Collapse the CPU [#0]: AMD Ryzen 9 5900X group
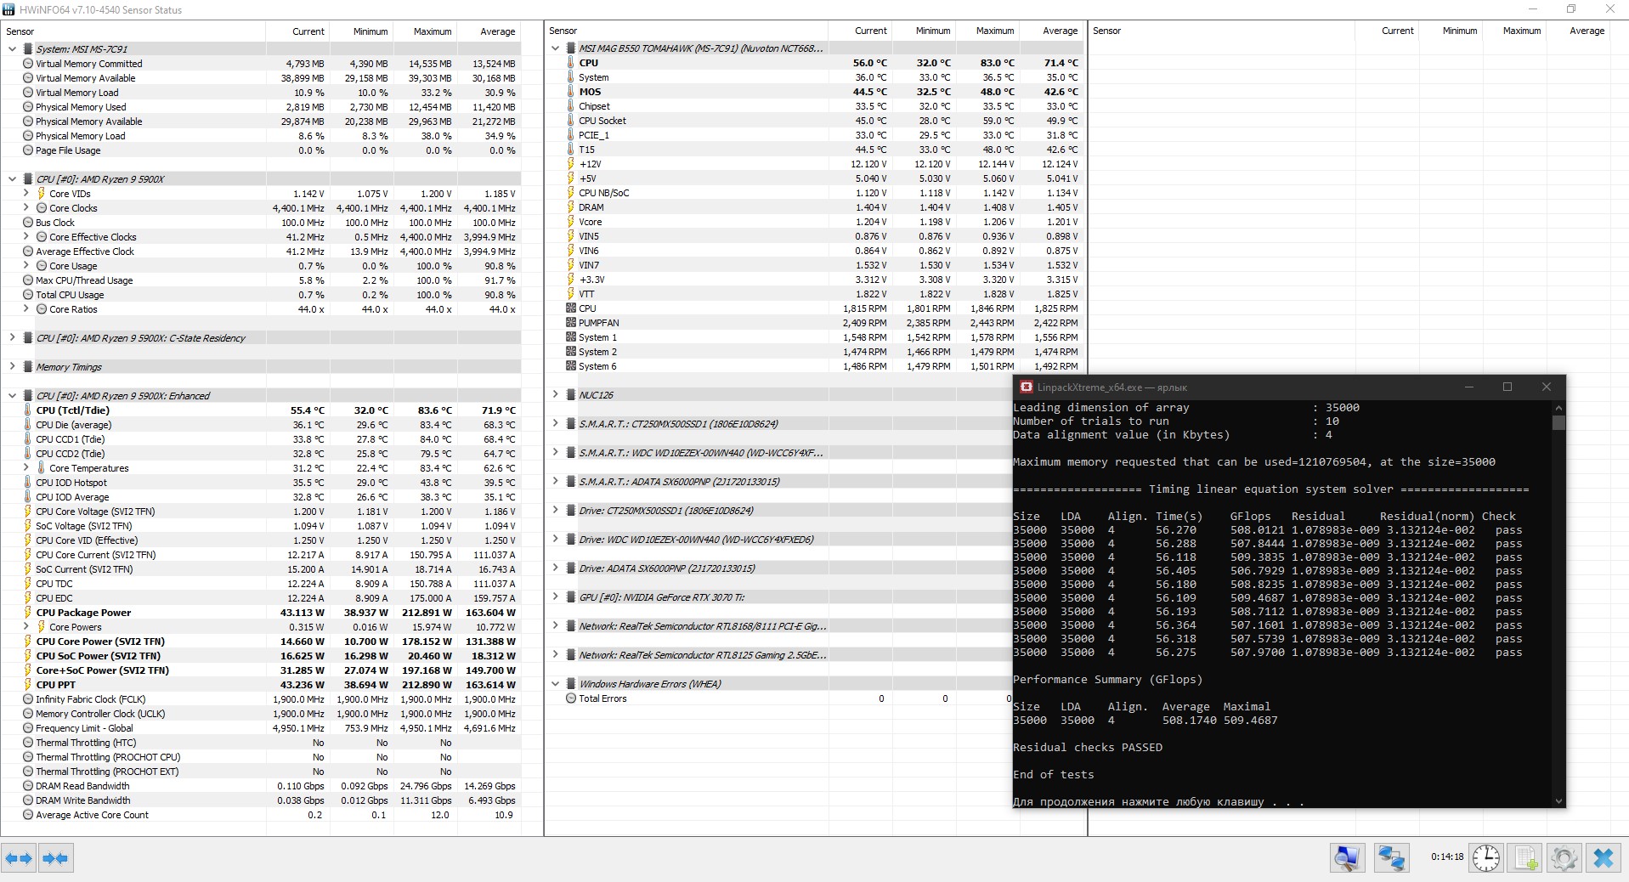1629x882 pixels. point(12,179)
